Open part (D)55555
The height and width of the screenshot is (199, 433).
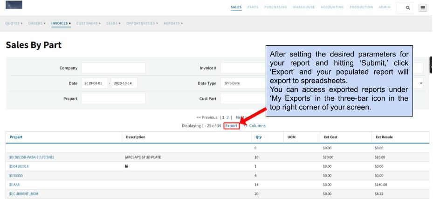(16, 175)
